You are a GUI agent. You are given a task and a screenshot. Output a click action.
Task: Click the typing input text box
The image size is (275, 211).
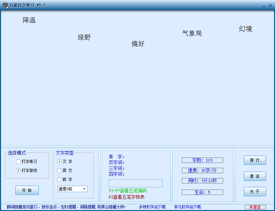tap(135, 183)
